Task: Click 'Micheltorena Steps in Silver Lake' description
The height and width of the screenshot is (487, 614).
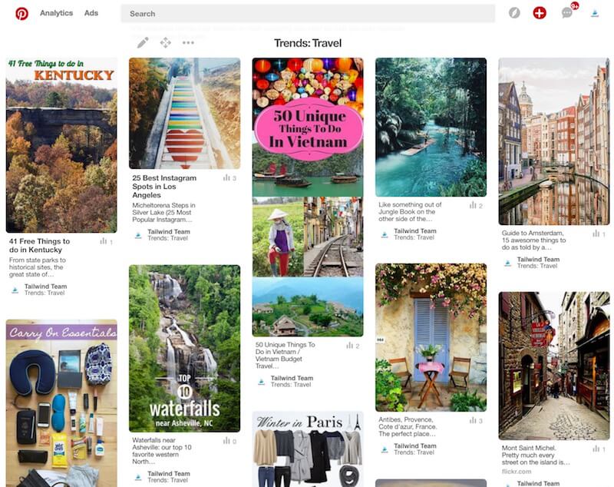Action: [x=163, y=212]
